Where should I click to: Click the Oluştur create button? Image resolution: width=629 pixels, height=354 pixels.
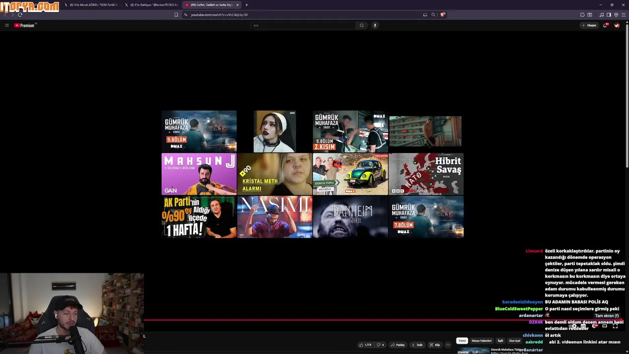[x=589, y=26]
